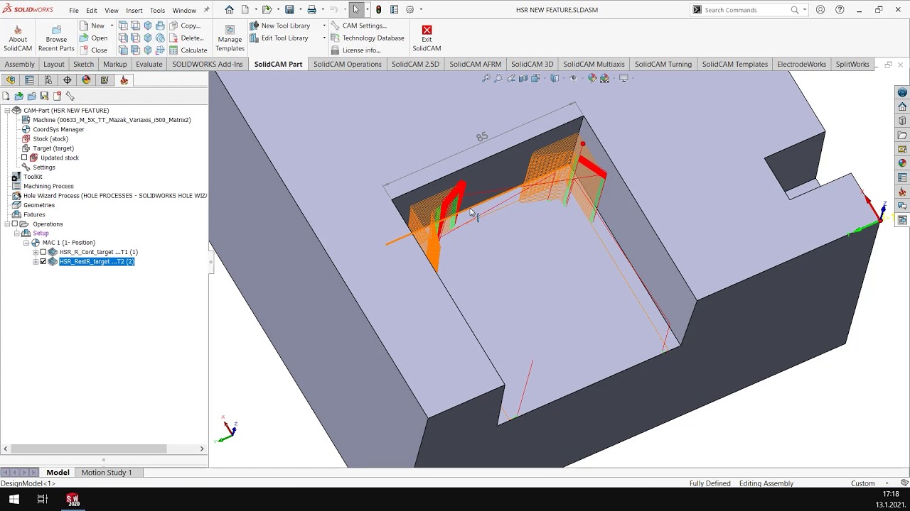Expand the HSR_RestR_target operation
This screenshot has width=910, height=511.
pos(36,261)
